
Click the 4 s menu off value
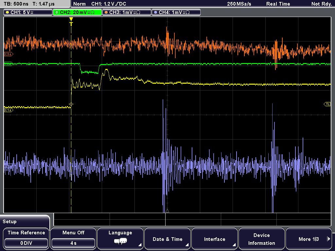[x=73, y=243]
